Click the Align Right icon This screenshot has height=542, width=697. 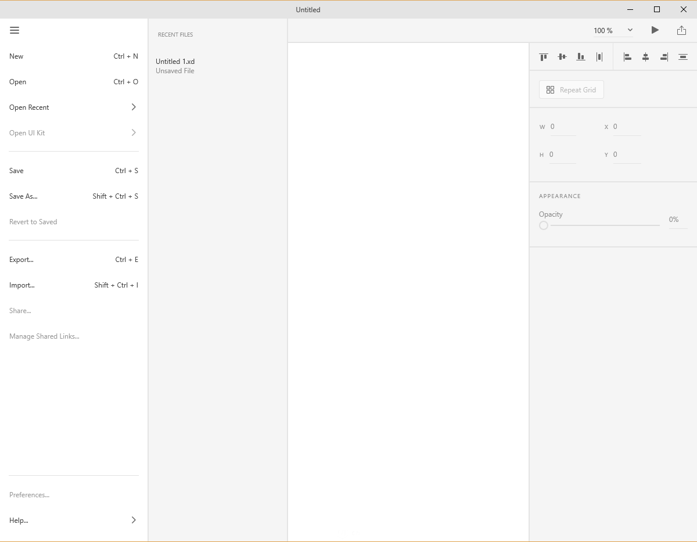663,56
